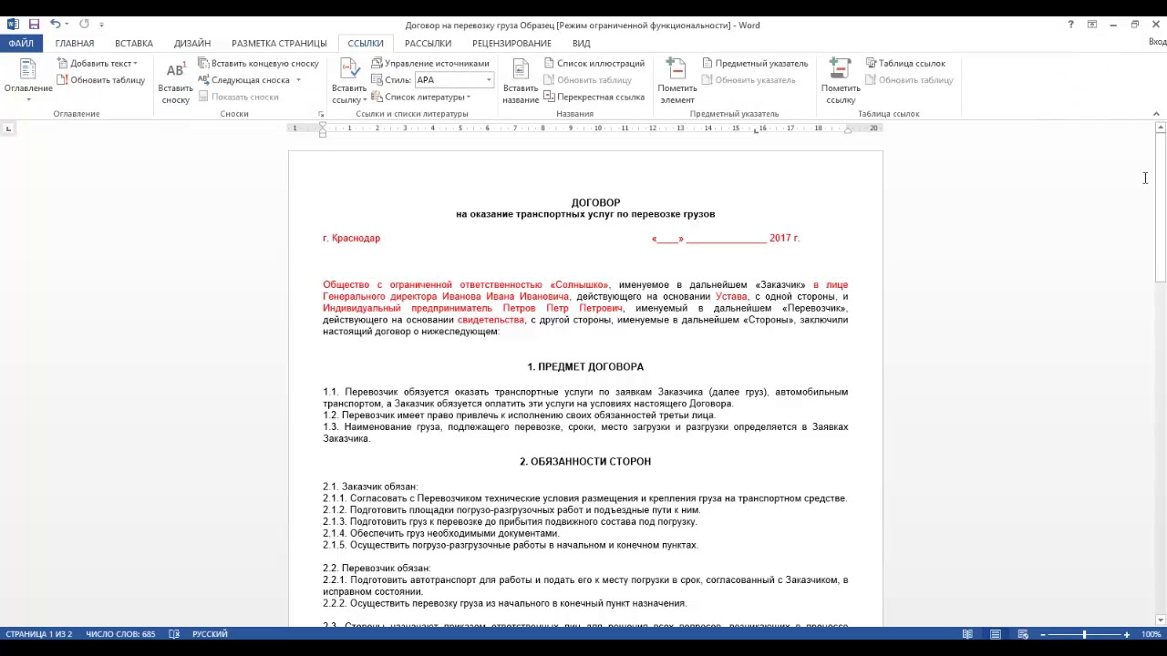
Task: Click Вставить название (insert caption) button
Action: (521, 82)
